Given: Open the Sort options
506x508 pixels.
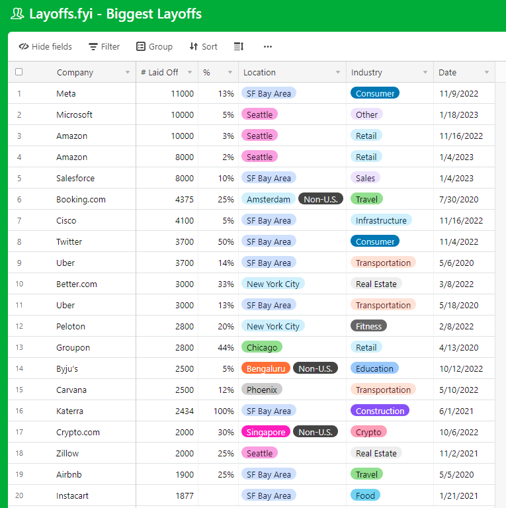Looking at the screenshot, I should [204, 47].
